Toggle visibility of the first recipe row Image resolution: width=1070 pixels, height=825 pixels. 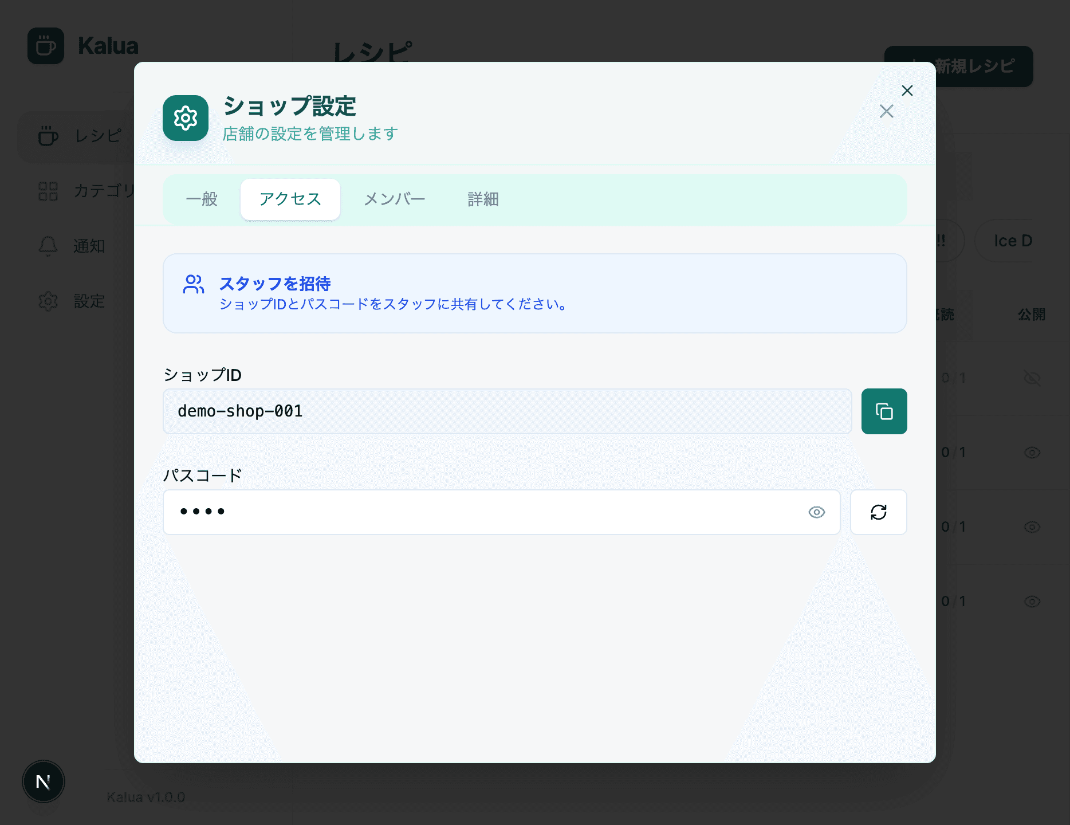pyautogui.click(x=1032, y=378)
